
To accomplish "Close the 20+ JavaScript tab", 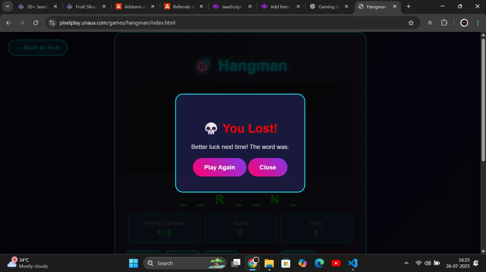I will [x=55, y=6].
